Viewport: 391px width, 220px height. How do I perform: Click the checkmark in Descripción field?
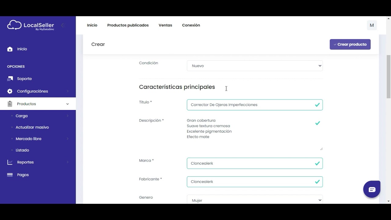[318, 123]
